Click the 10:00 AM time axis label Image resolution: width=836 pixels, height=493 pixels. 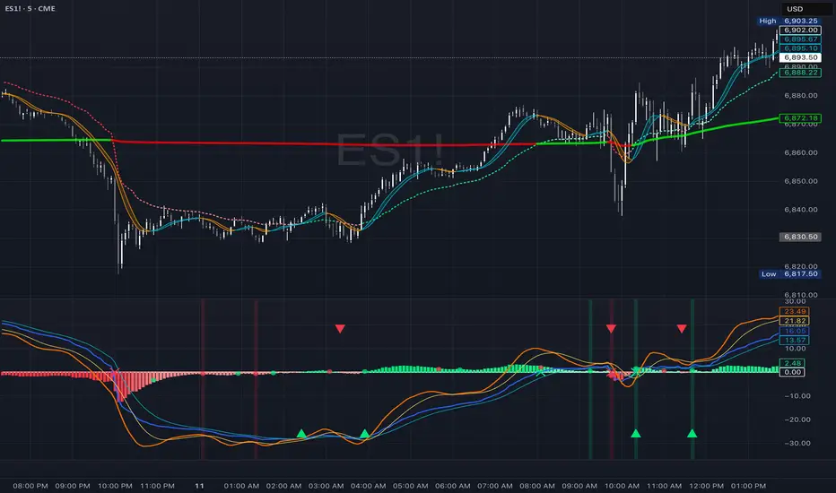click(622, 486)
